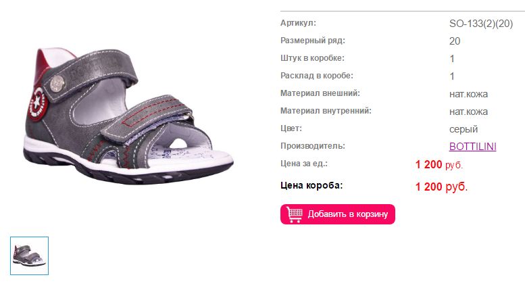The image size is (525, 292).
Task: Add the sandal to cart via Добавить в корзину
Action: click(x=338, y=214)
